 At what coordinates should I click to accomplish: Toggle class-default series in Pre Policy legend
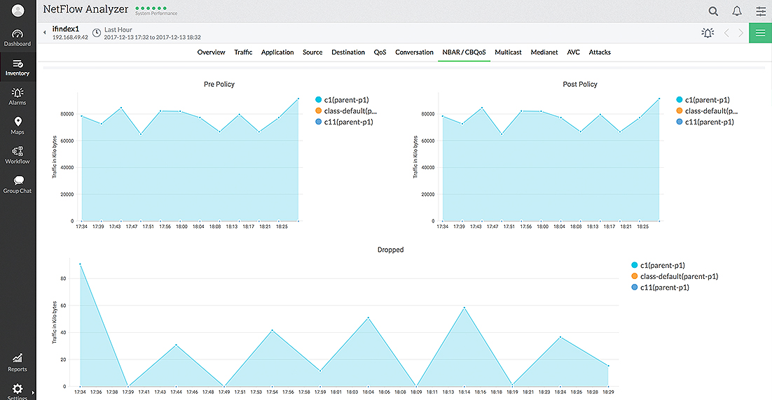(x=346, y=111)
